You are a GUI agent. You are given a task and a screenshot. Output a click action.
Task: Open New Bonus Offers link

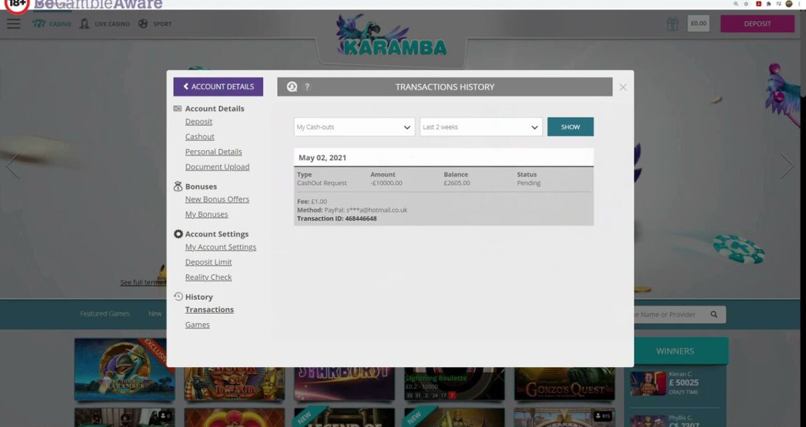click(217, 200)
